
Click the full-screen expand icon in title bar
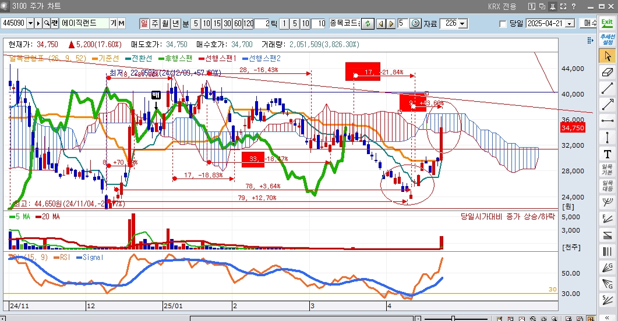563,6
